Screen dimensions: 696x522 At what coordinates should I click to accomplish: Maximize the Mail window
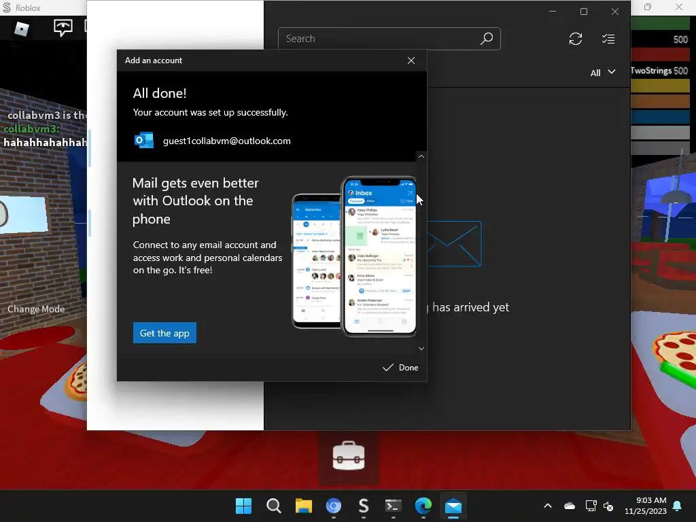tap(584, 12)
